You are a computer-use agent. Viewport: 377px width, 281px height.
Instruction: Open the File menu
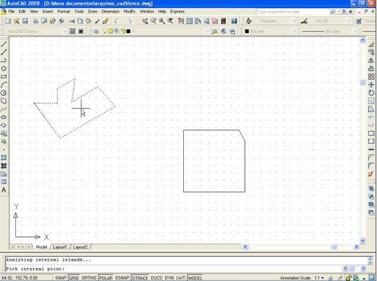11,12
